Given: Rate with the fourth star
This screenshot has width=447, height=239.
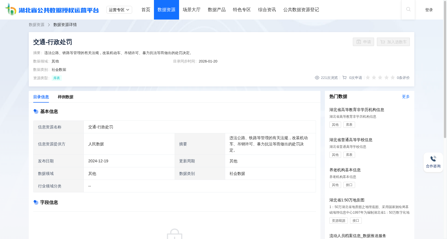Looking at the screenshot, I should click(386, 78).
